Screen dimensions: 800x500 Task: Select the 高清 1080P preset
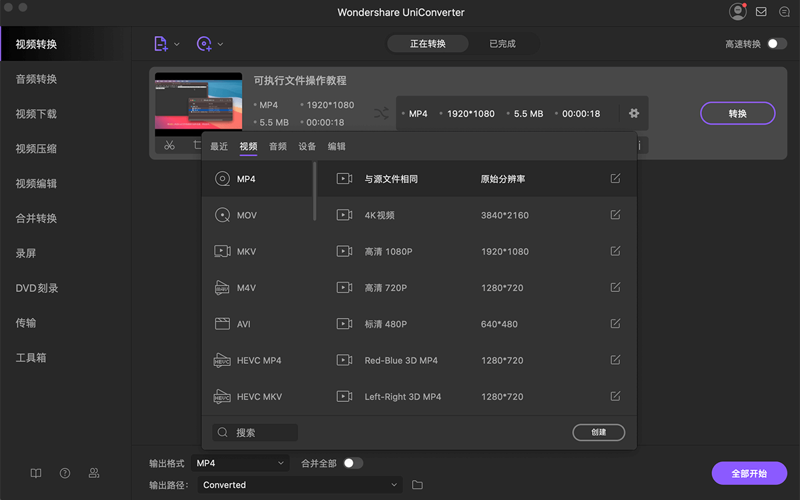point(477,251)
